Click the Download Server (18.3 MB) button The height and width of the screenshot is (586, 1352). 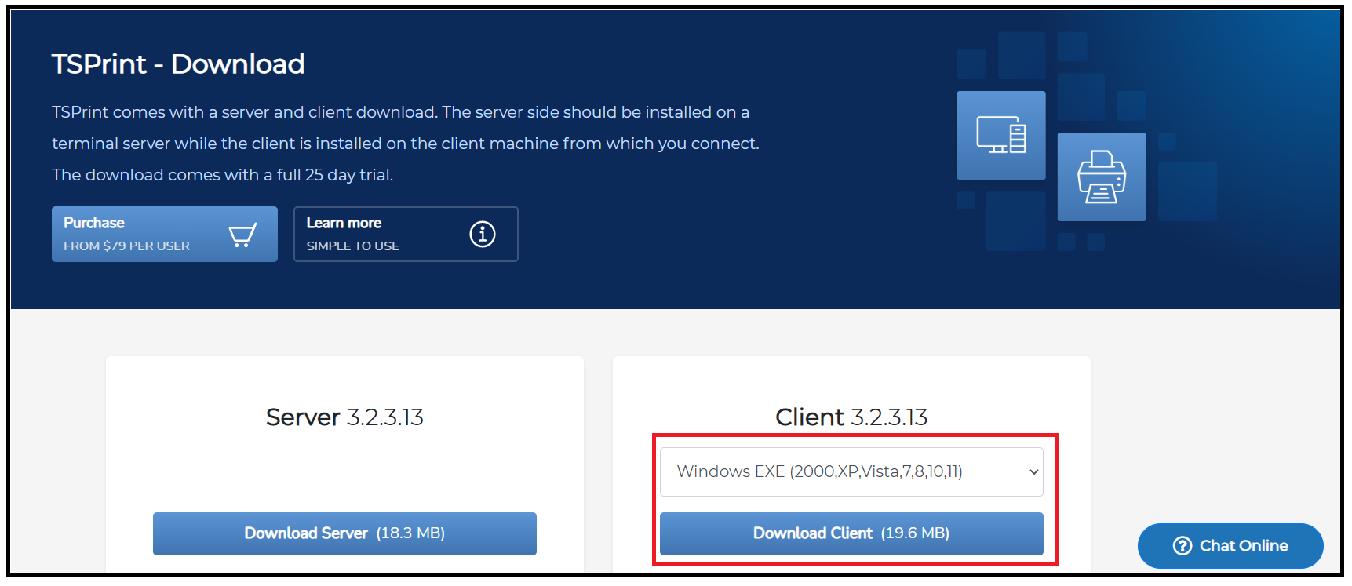pyautogui.click(x=344, y=533)
